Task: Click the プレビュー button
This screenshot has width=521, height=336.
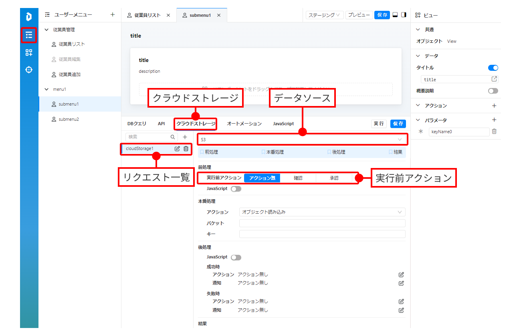Action: point(359,15)
